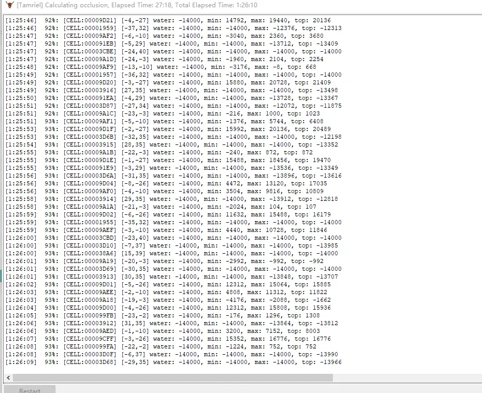This screenshot has height=393, width=482.
Task: Click the CELL:00003D10 log entry
Action: point(171,245)
